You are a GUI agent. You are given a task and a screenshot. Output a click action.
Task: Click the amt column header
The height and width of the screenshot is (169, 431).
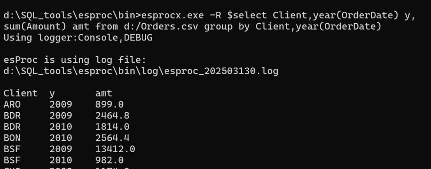click(104, 93)
